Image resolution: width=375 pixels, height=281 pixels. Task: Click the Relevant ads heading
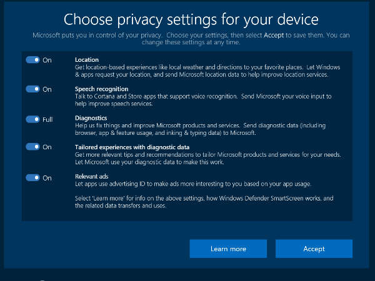point(91,177)
